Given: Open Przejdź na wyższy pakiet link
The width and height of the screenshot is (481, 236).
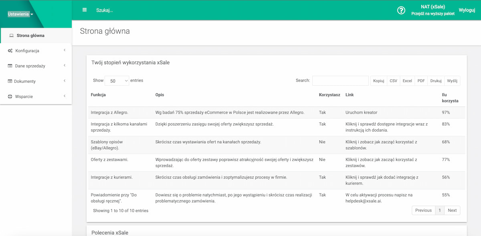Looking at the screenshot, I should (x=433, y=13).
